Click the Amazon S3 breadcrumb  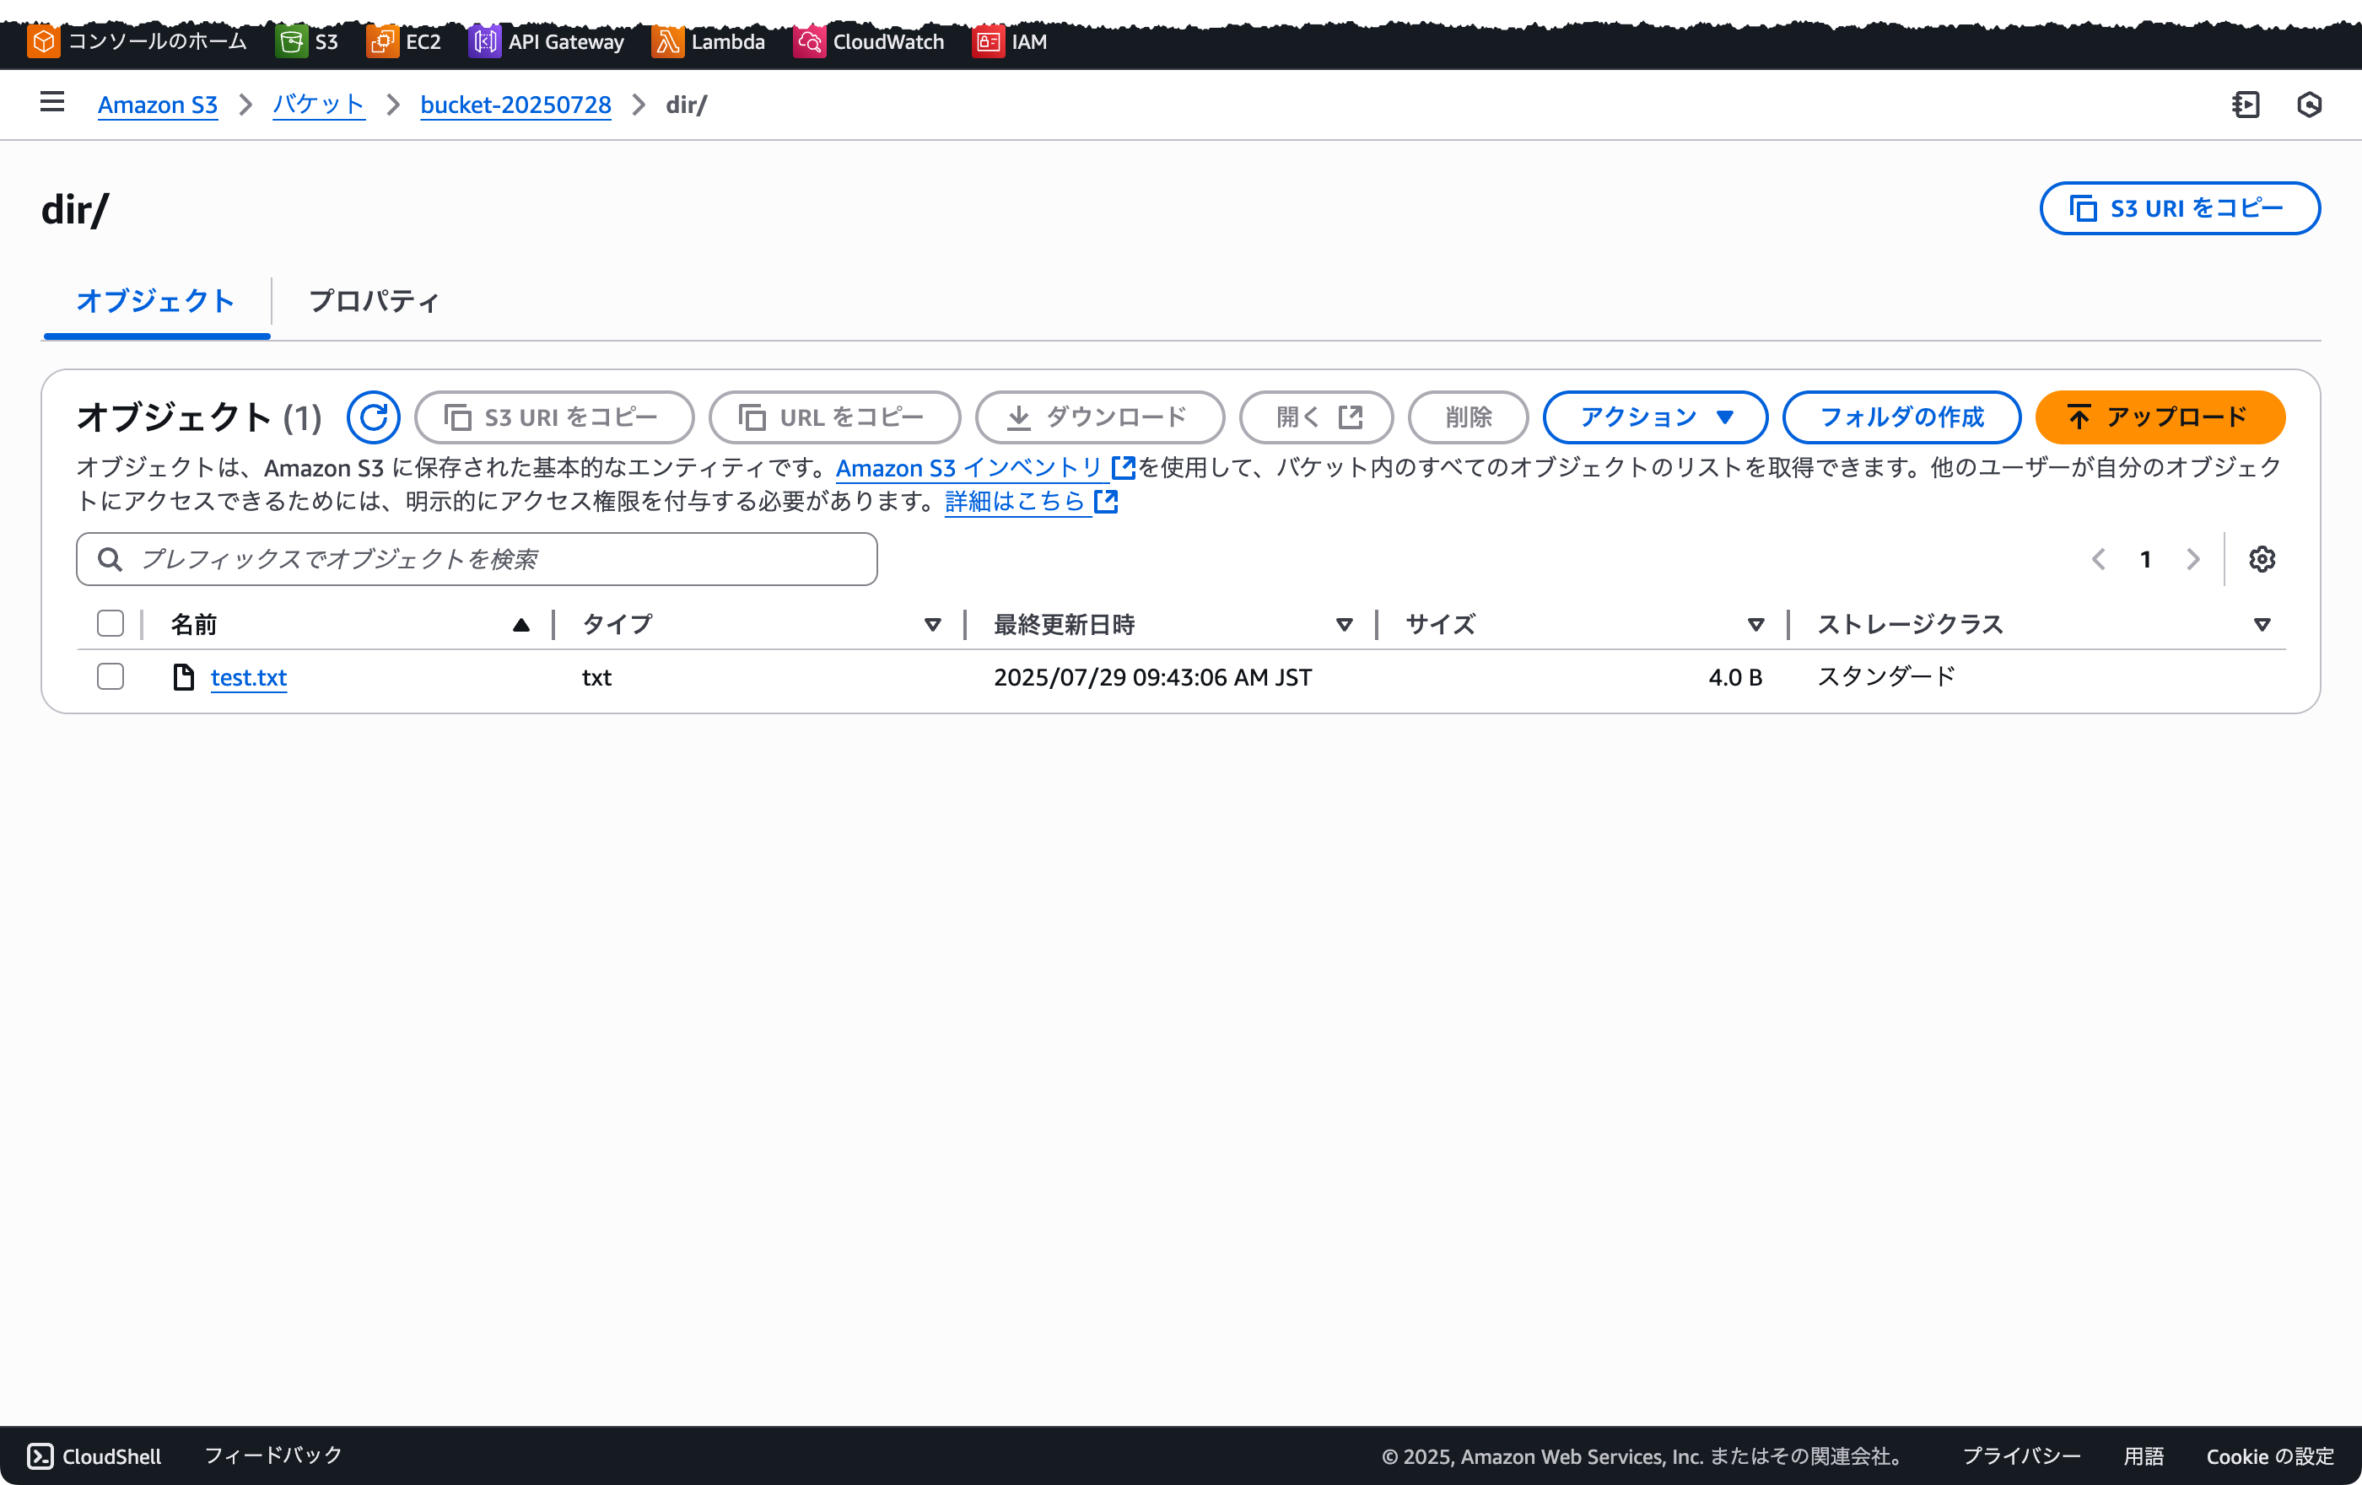[x=158, y=104]
